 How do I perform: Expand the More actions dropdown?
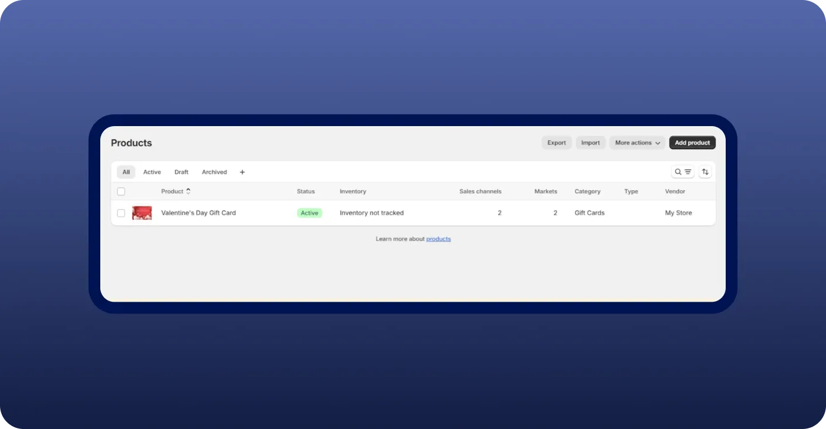pyautogui.click(x=637, y=143)
